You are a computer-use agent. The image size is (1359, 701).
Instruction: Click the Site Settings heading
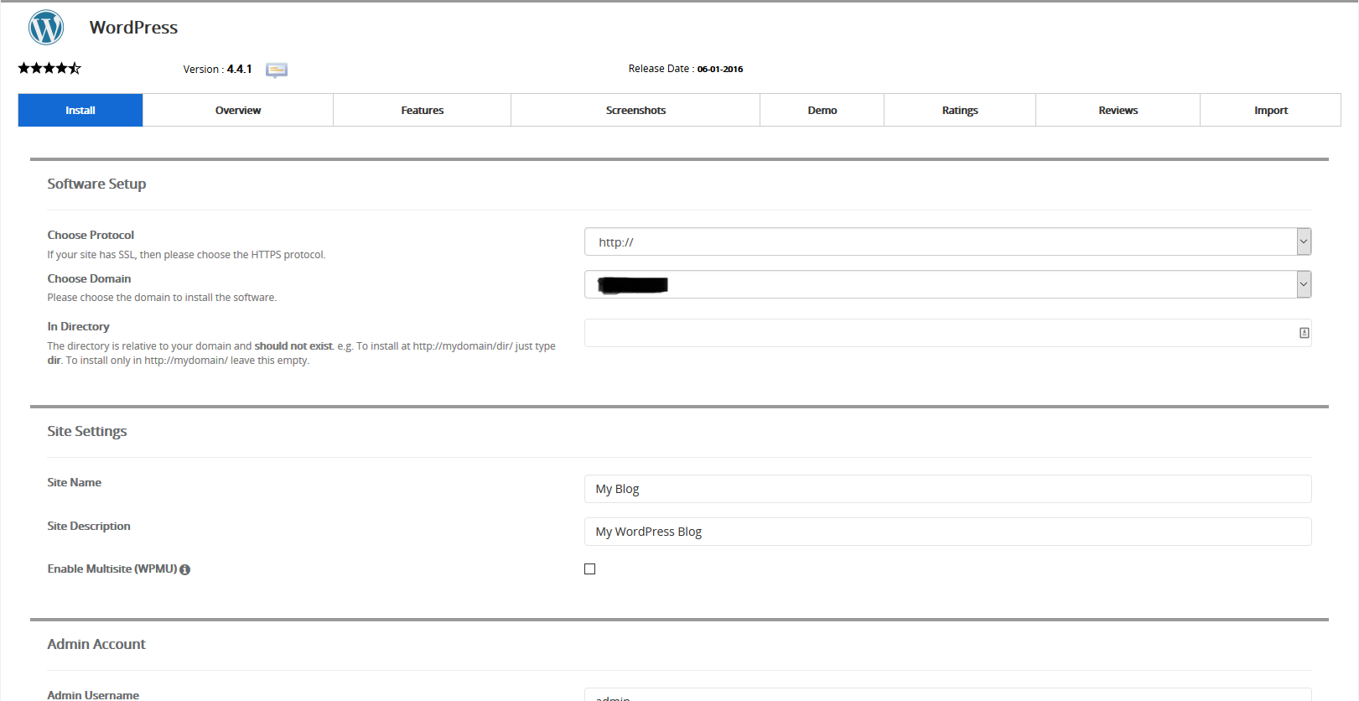pos(87,431)
